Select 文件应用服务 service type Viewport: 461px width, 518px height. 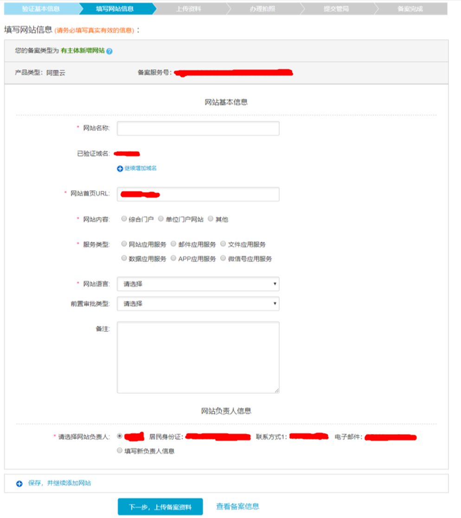click(223, 244)
